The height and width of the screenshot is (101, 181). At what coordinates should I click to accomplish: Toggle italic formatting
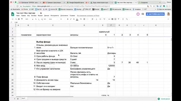click(x=71, y=19)
